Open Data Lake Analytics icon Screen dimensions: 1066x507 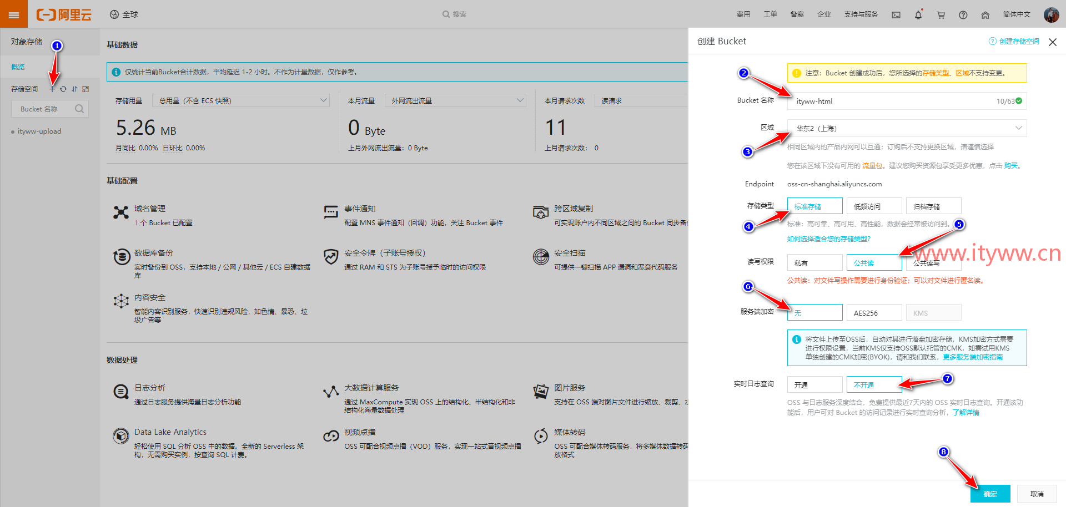[x=121, y=436]
